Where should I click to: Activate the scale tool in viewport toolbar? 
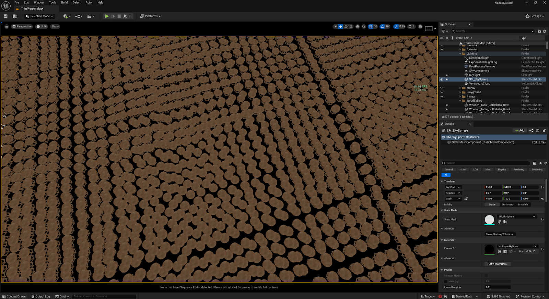pyautogui.click(x=351, y=26)
